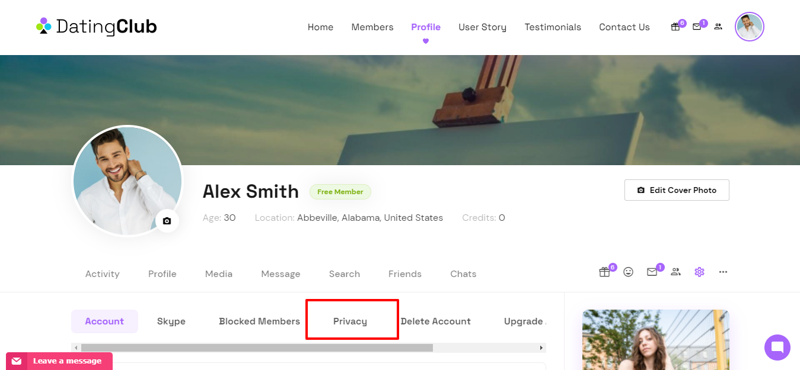Open the emoji smiley icon in profile toolbar
This screenshot has width=800, height=370.
[629, 272]
